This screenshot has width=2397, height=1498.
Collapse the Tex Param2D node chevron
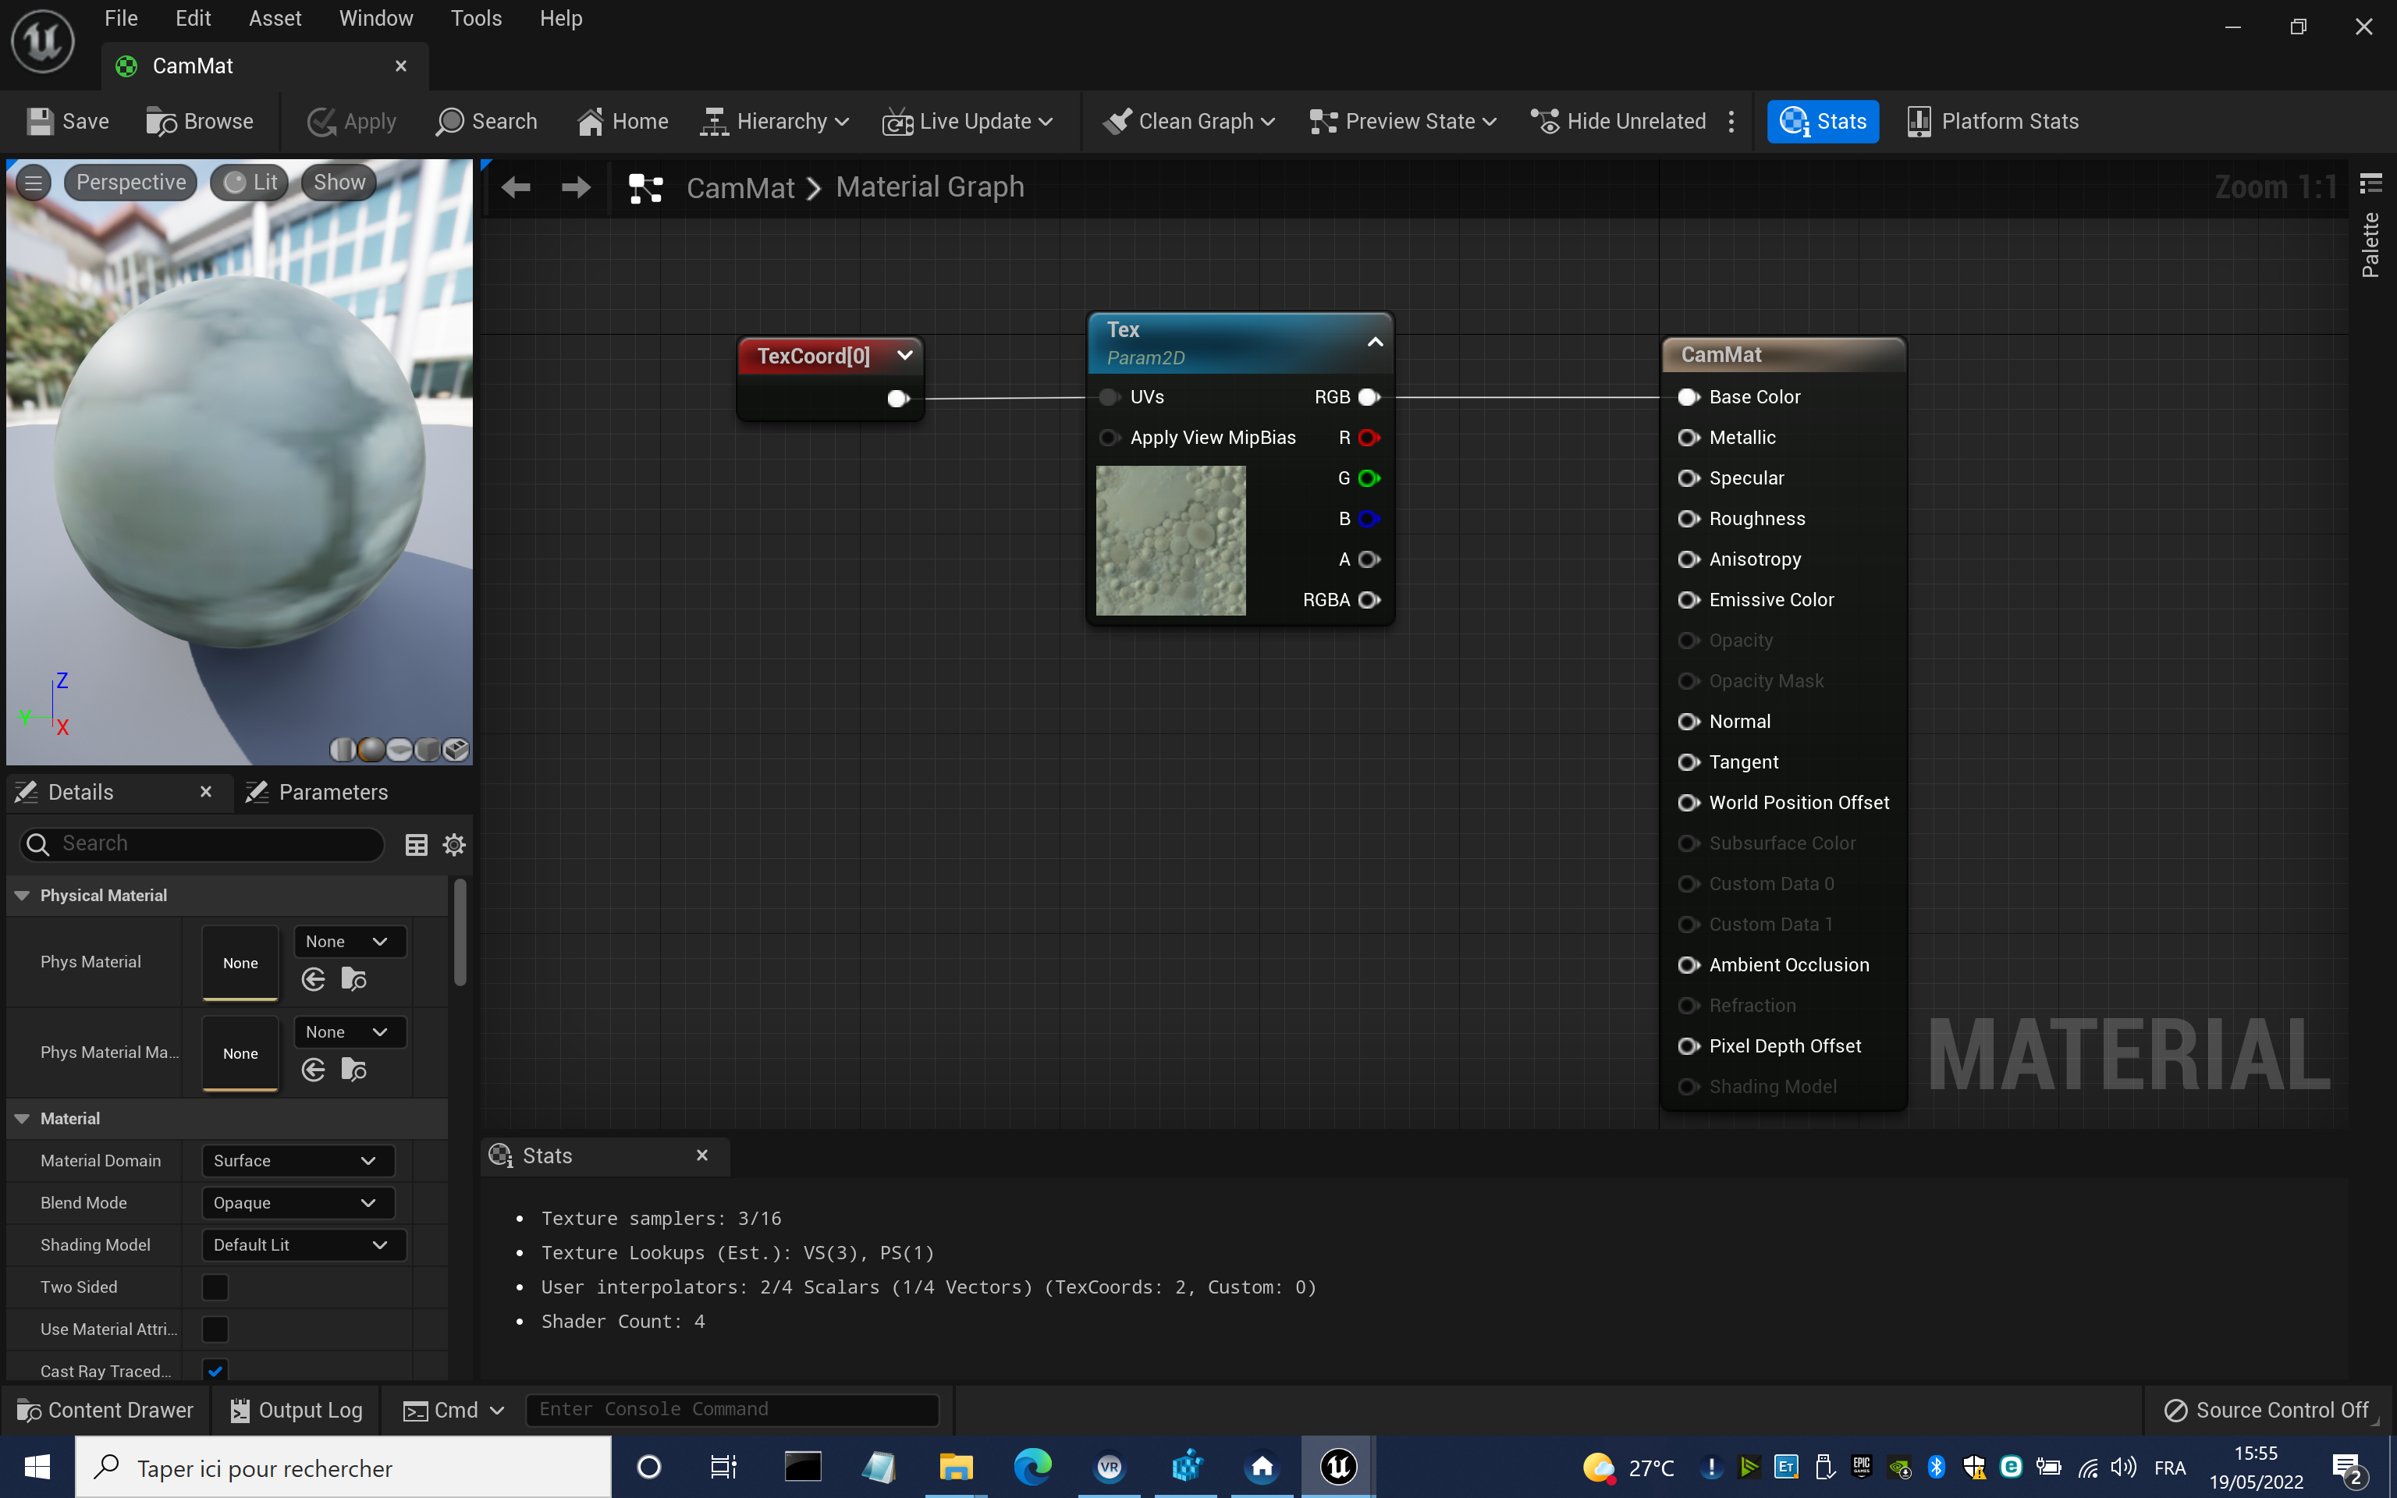[1375, 342]
